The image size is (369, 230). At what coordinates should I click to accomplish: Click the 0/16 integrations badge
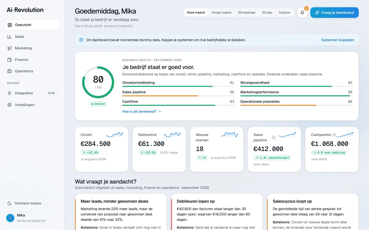click(51, 93)
